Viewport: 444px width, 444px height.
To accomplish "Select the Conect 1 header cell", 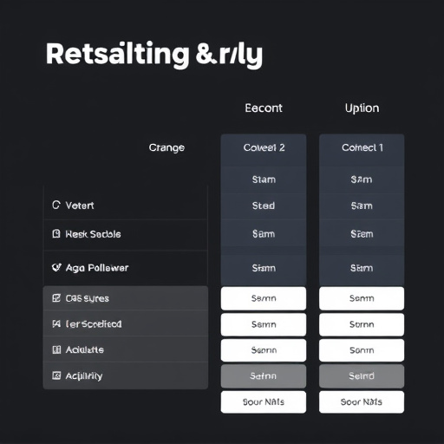I will pyautogui.click(x=362, y=147).
